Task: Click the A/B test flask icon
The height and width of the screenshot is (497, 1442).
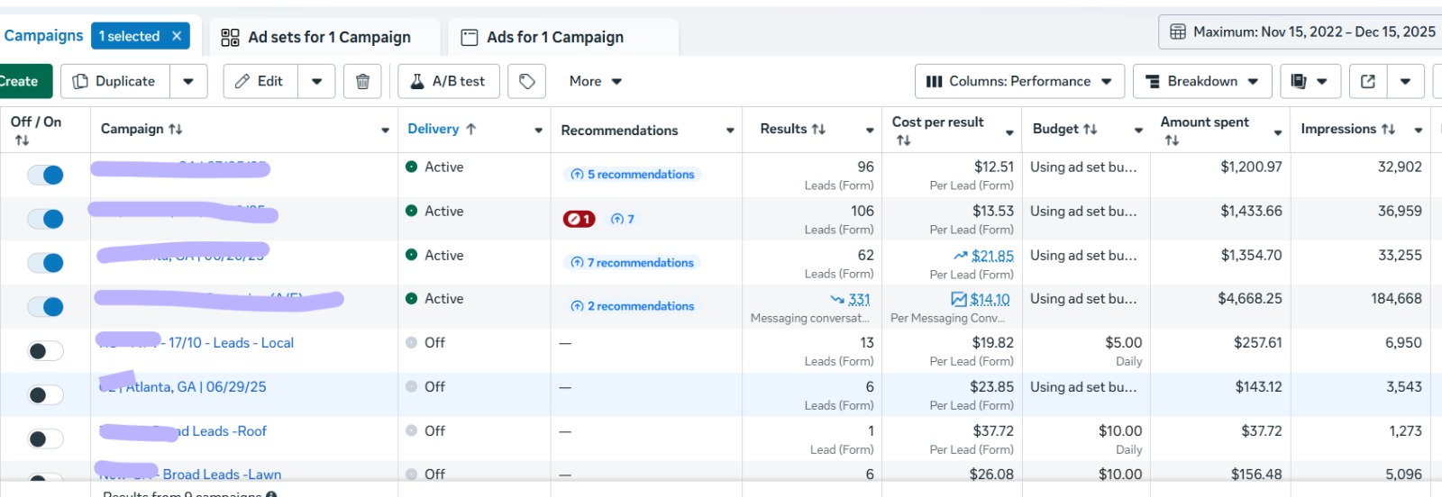Action: tap(417, 81)
